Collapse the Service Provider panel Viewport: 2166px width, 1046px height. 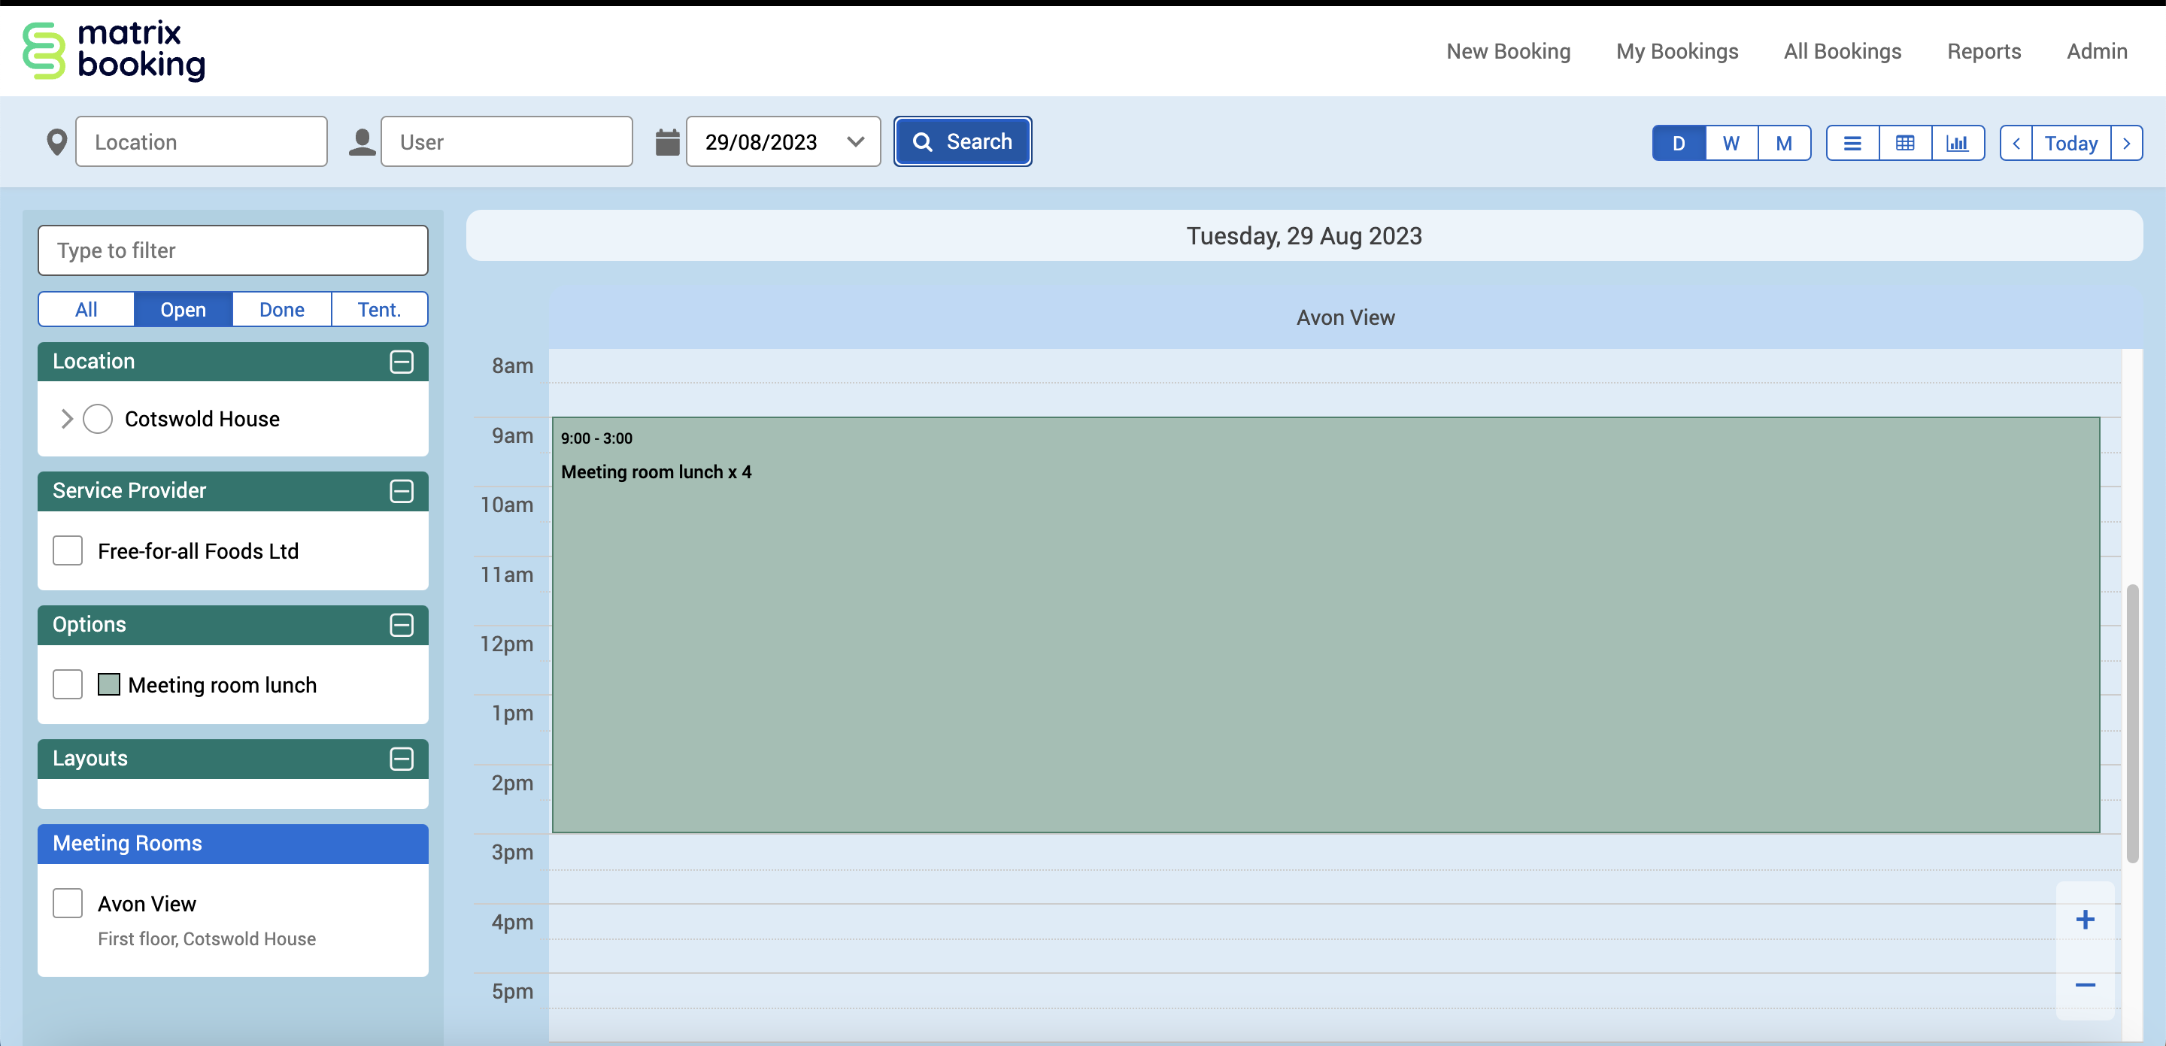[402, 491]
